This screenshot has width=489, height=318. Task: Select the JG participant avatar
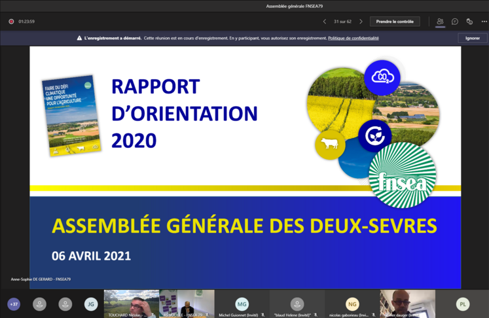[x=91, y=304]
